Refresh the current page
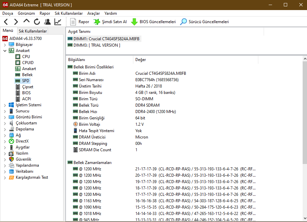307x222 pixels. pyautogui.click(x=37, y=22)
